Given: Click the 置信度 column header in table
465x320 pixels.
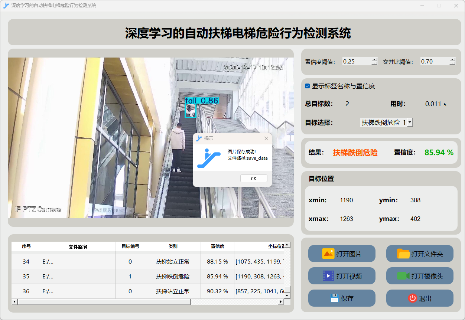Looking at the screenshot, I should pos(217,246).
